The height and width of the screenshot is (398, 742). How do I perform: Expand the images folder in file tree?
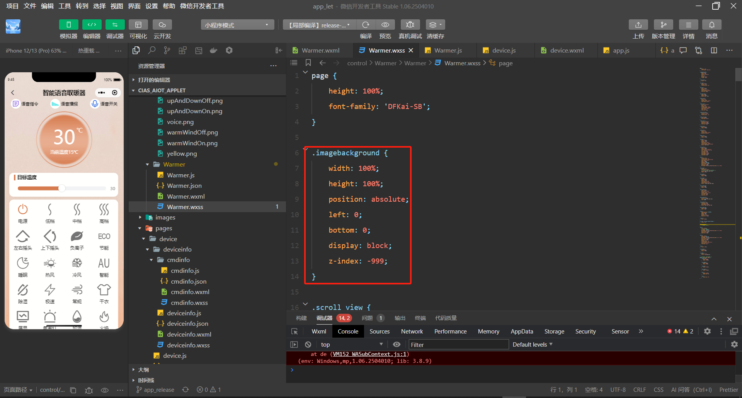pos(165,218)
